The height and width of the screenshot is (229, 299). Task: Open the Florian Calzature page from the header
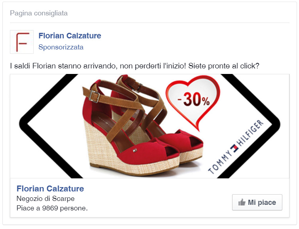70,36
